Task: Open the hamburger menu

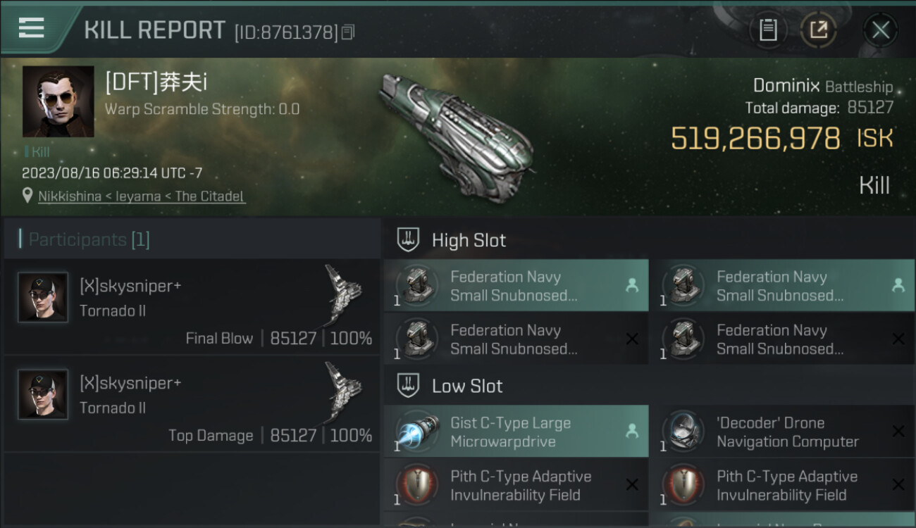Action: (x=32, y=28)
